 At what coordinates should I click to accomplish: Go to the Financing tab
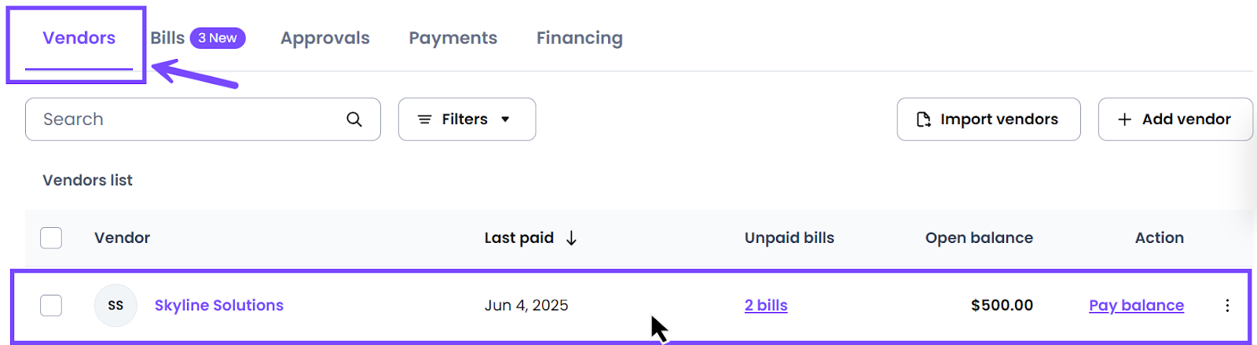[579, 38]
